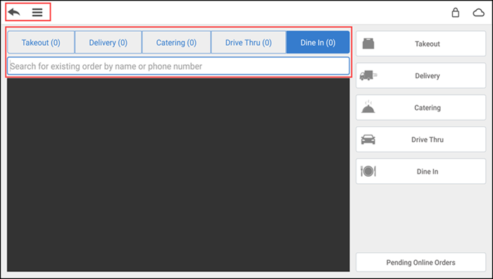The height and width of the screenshot is (279, 493).
Task: Switch to the Takeout (0) tab
Action: click(41, 42)
